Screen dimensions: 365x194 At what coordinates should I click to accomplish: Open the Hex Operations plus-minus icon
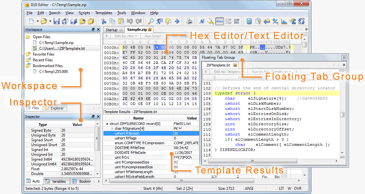pos(275,22)
